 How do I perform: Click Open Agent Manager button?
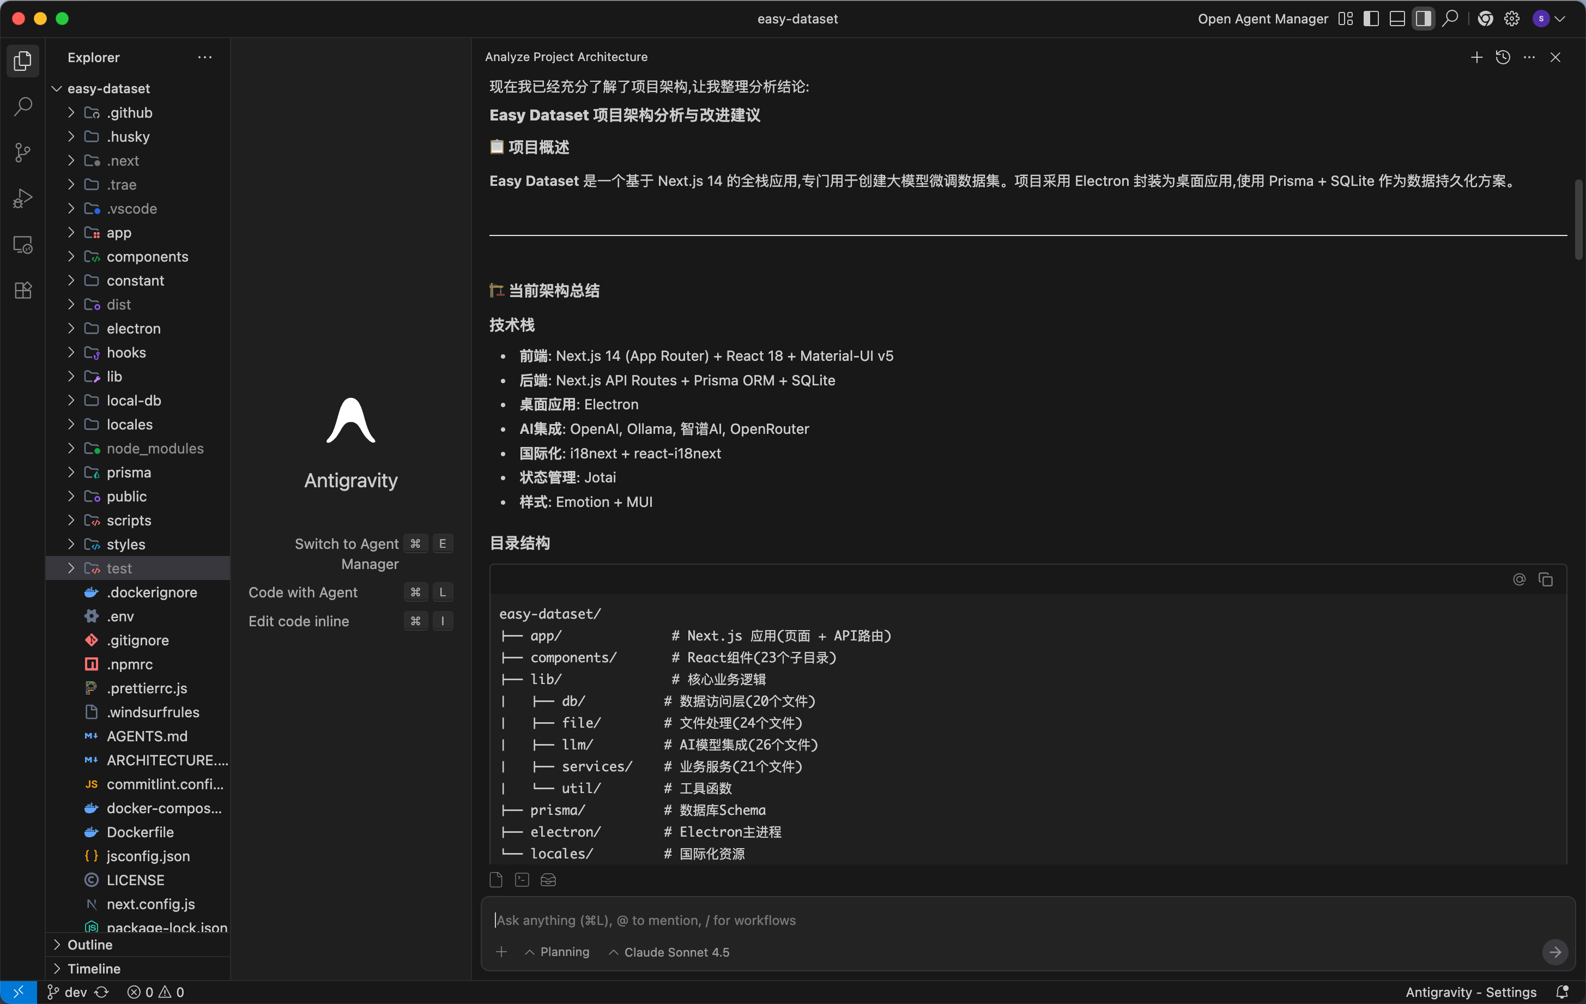(1263, 19)
